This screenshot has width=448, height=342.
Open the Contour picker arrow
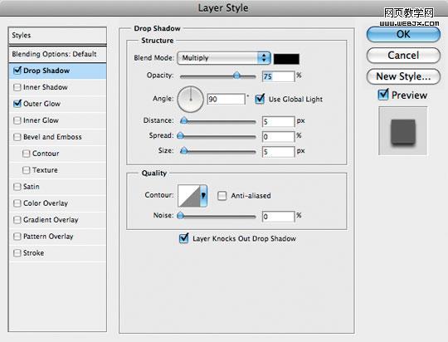203,196
